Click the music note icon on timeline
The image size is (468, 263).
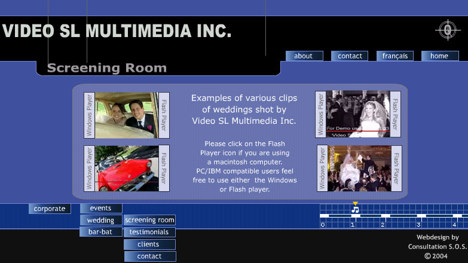(355, 210)
